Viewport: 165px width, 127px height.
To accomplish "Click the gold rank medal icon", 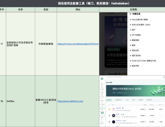I will (109, 109).
